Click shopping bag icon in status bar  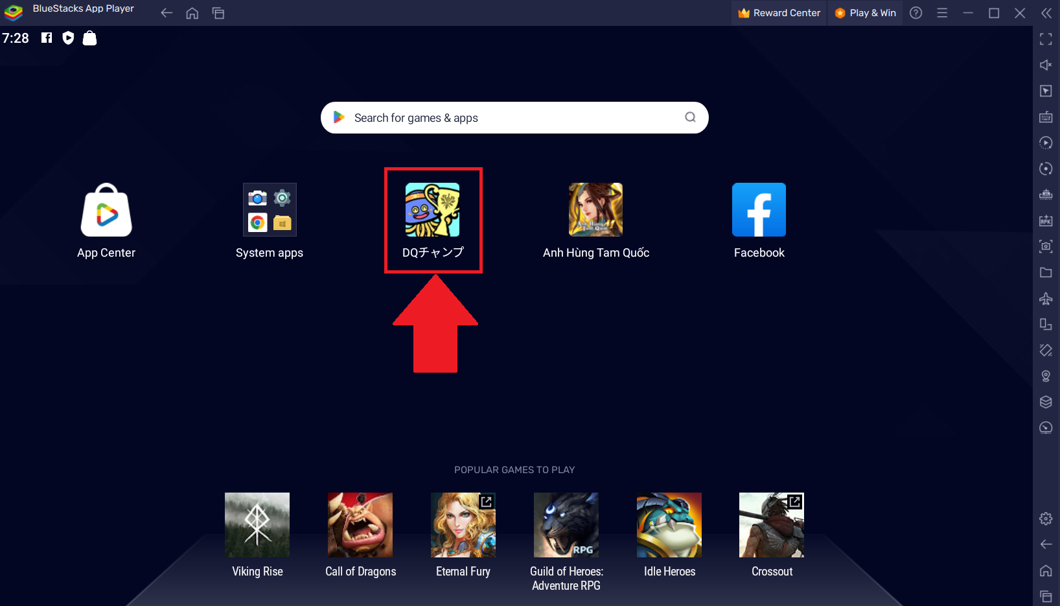tap(90, 38)
